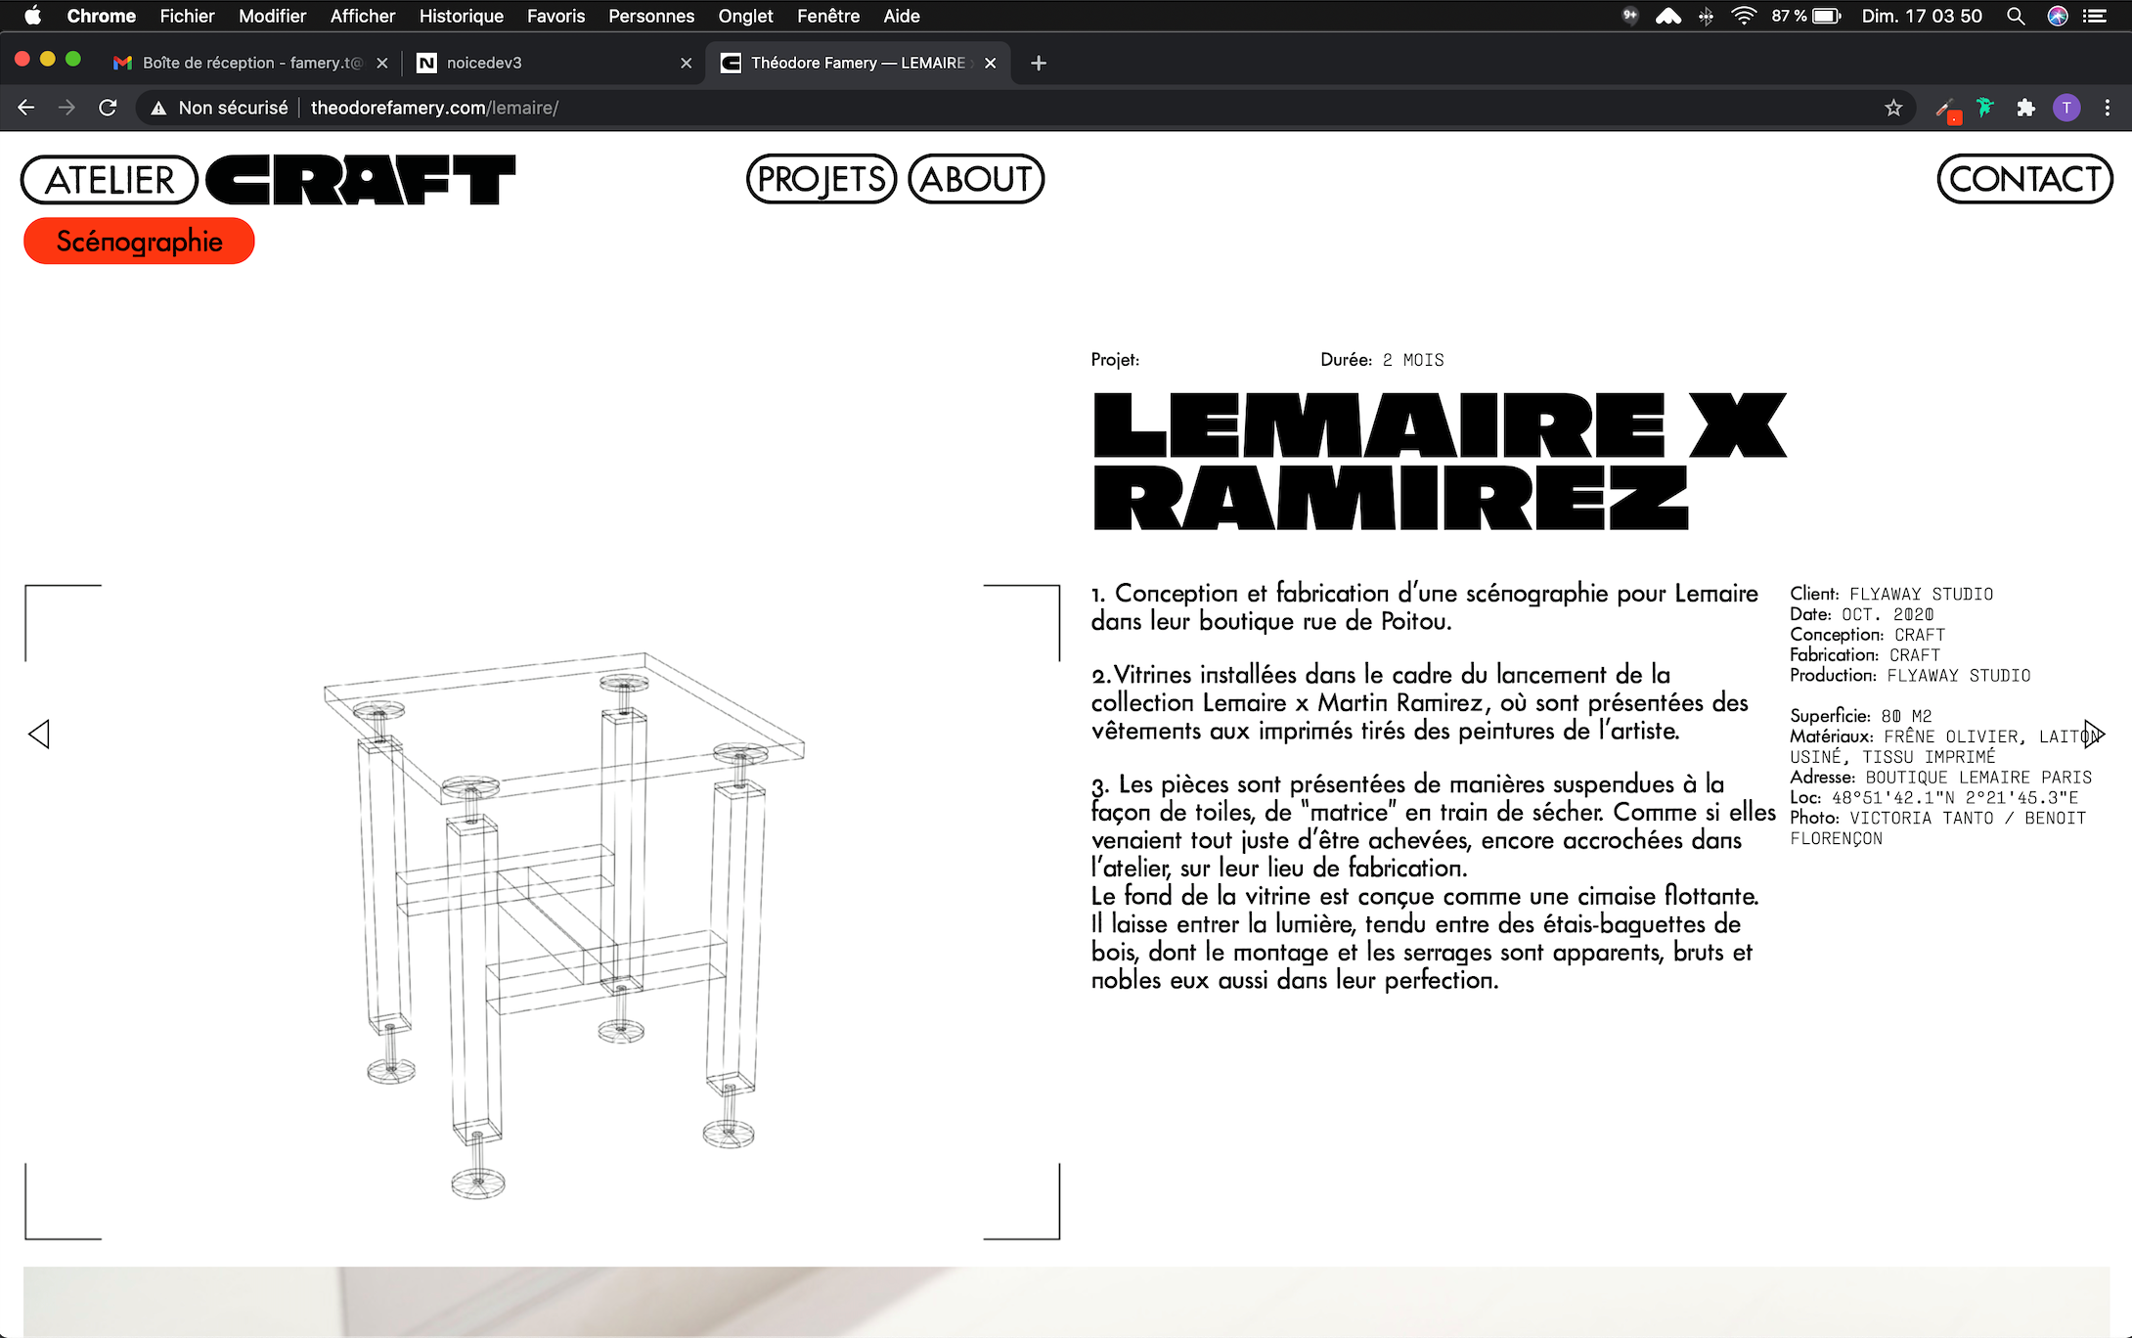Go back with the back arrow

click(x=26, y=108)
